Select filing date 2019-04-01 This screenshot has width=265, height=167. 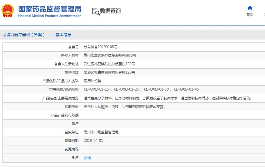[x=93, y=140]
